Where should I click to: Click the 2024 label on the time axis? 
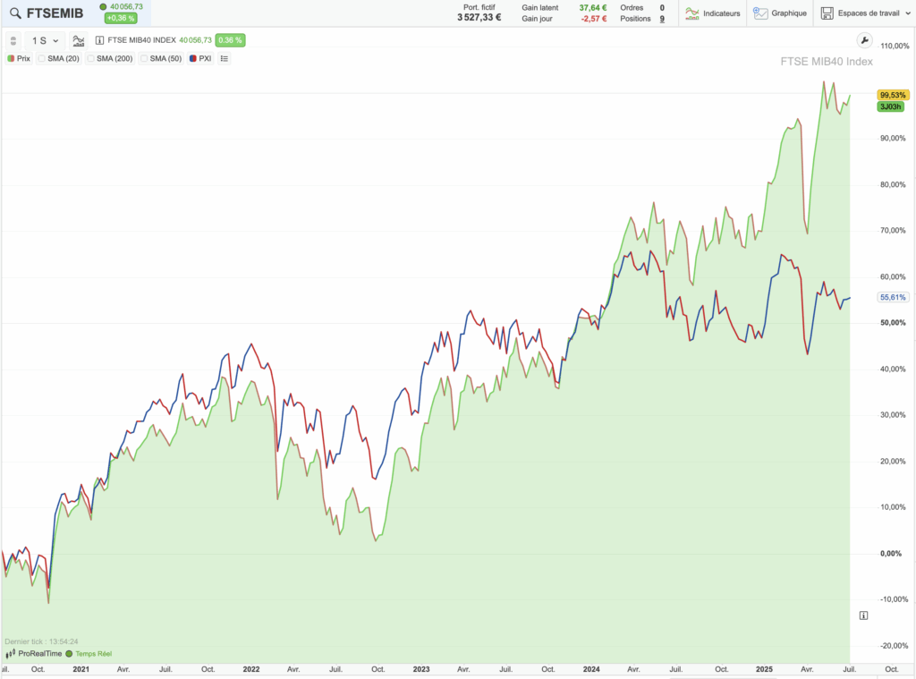[591, 669]
